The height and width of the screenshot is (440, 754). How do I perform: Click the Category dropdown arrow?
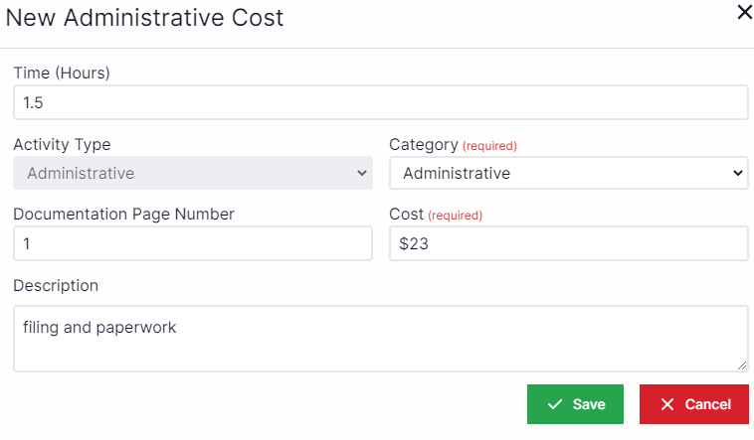[x=737, y=173]
